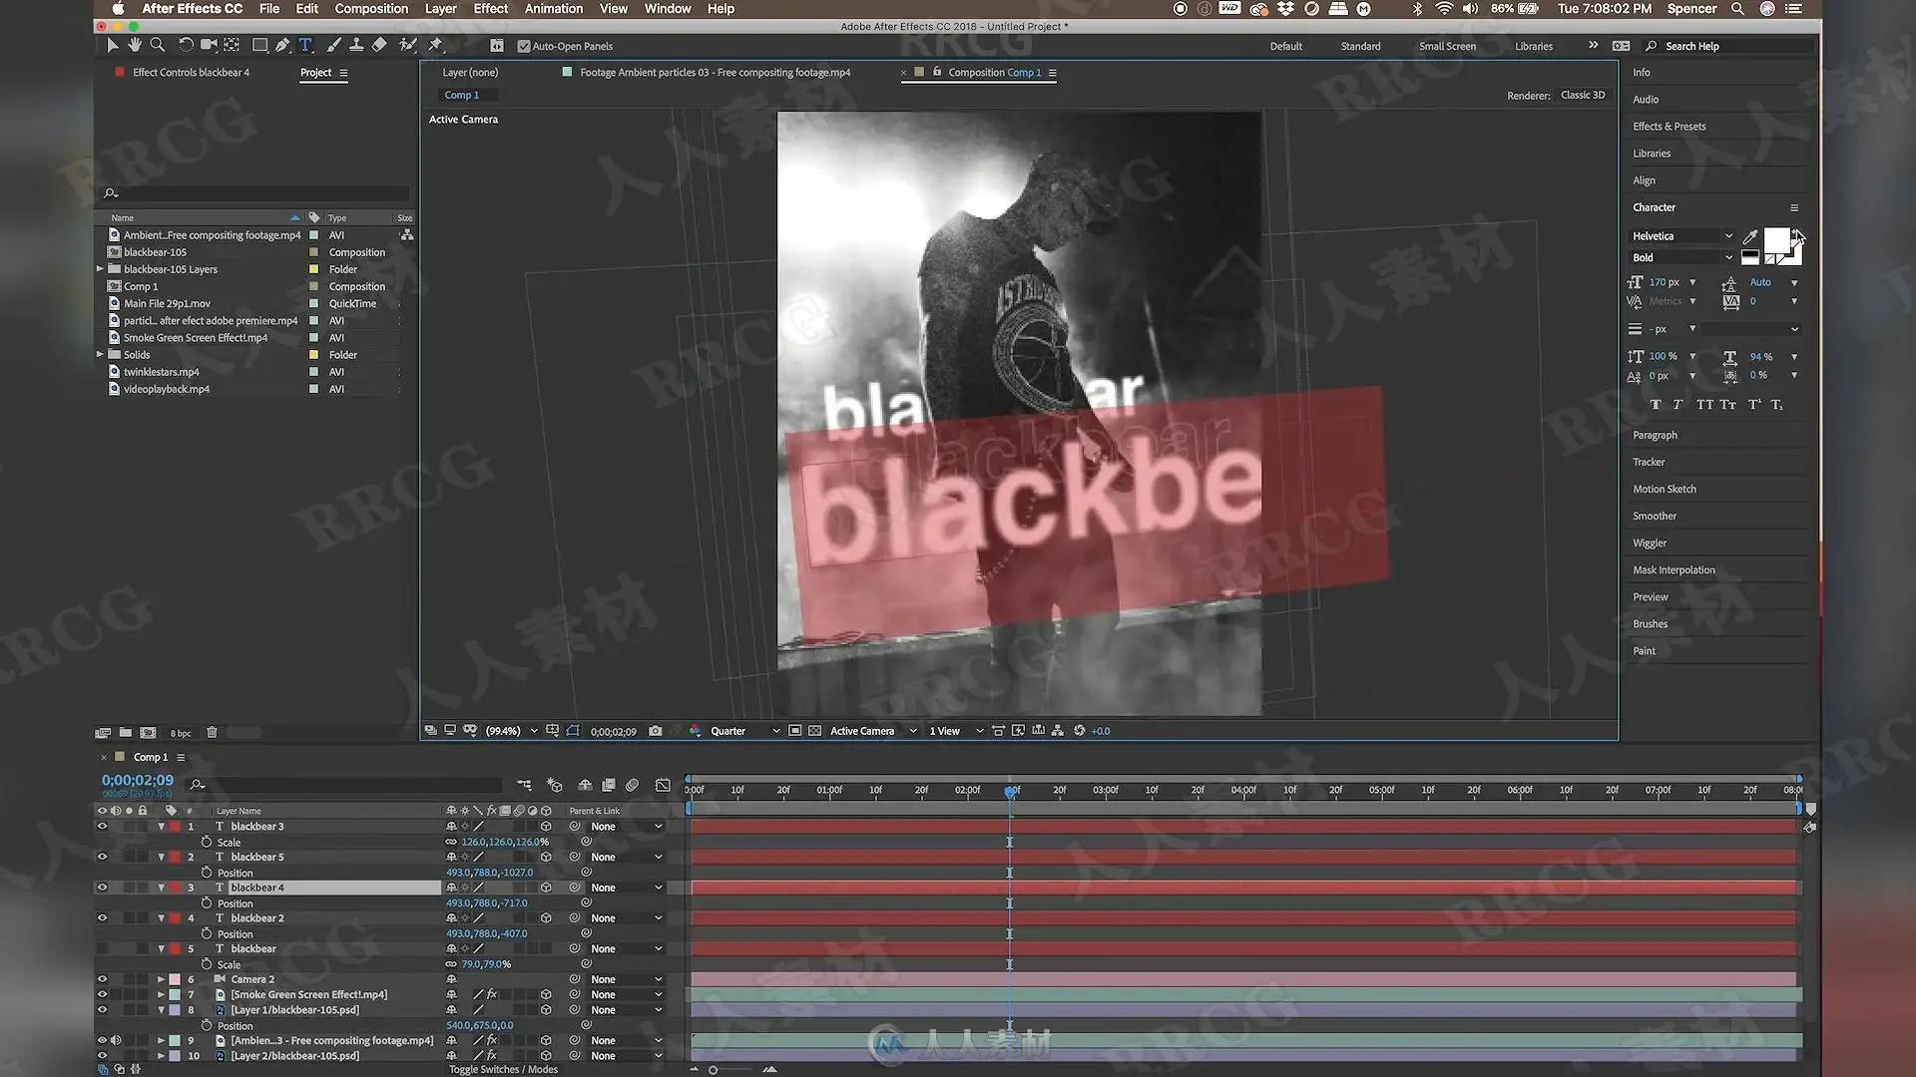Select the Pen tool
Screen dimensions: 1916x1077
283,45
